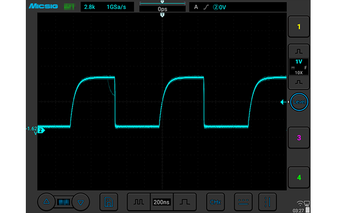Save the waveform with the save icon
This screenshot has height=213, width=337.
pyautogui.click(x=109, y=202)
